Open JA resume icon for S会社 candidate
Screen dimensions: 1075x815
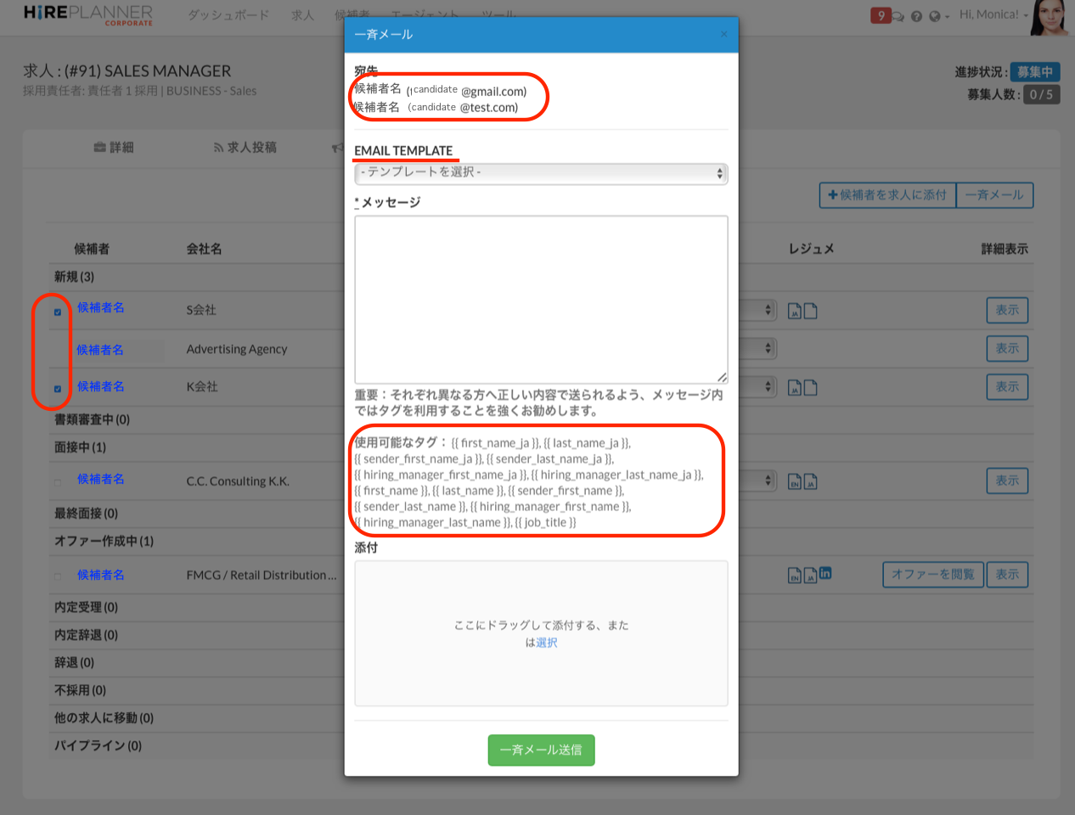pos(795,312)
